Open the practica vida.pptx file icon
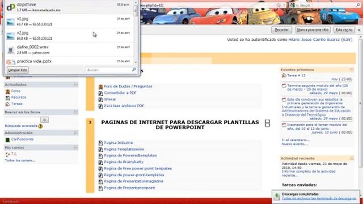 pos(11,62)
